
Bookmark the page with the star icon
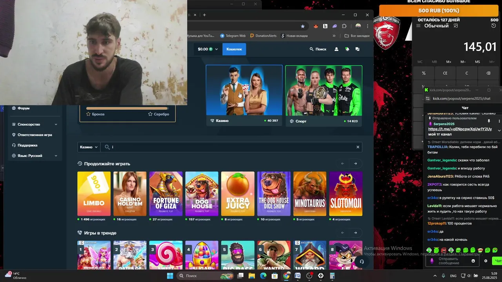302,26
